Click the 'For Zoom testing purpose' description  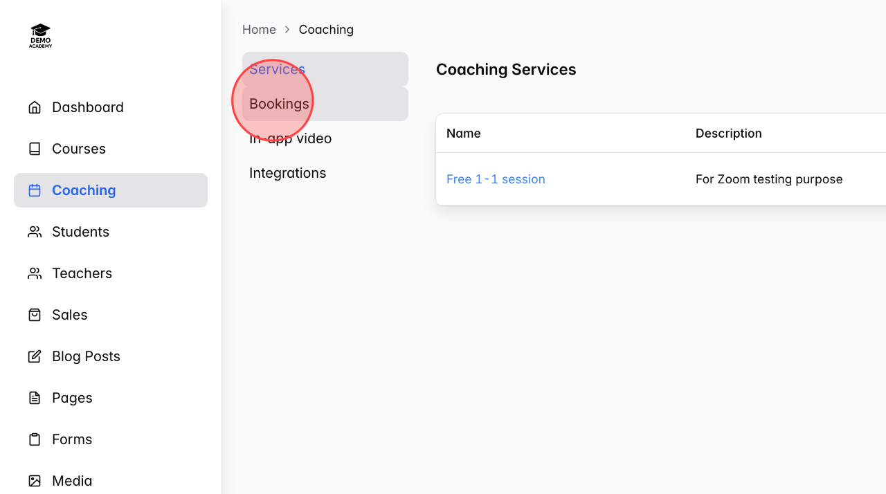pyautogui.click(x=769, y=179)
